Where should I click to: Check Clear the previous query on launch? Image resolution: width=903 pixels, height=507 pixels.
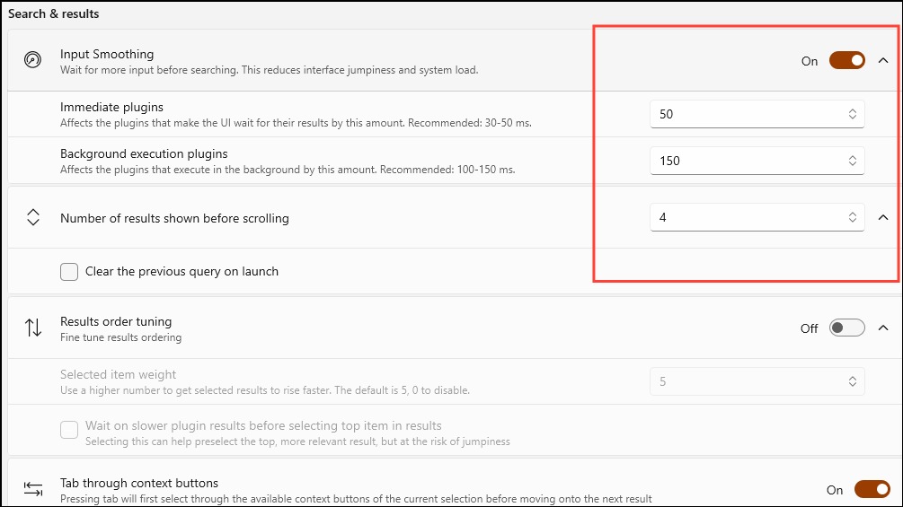69,271
